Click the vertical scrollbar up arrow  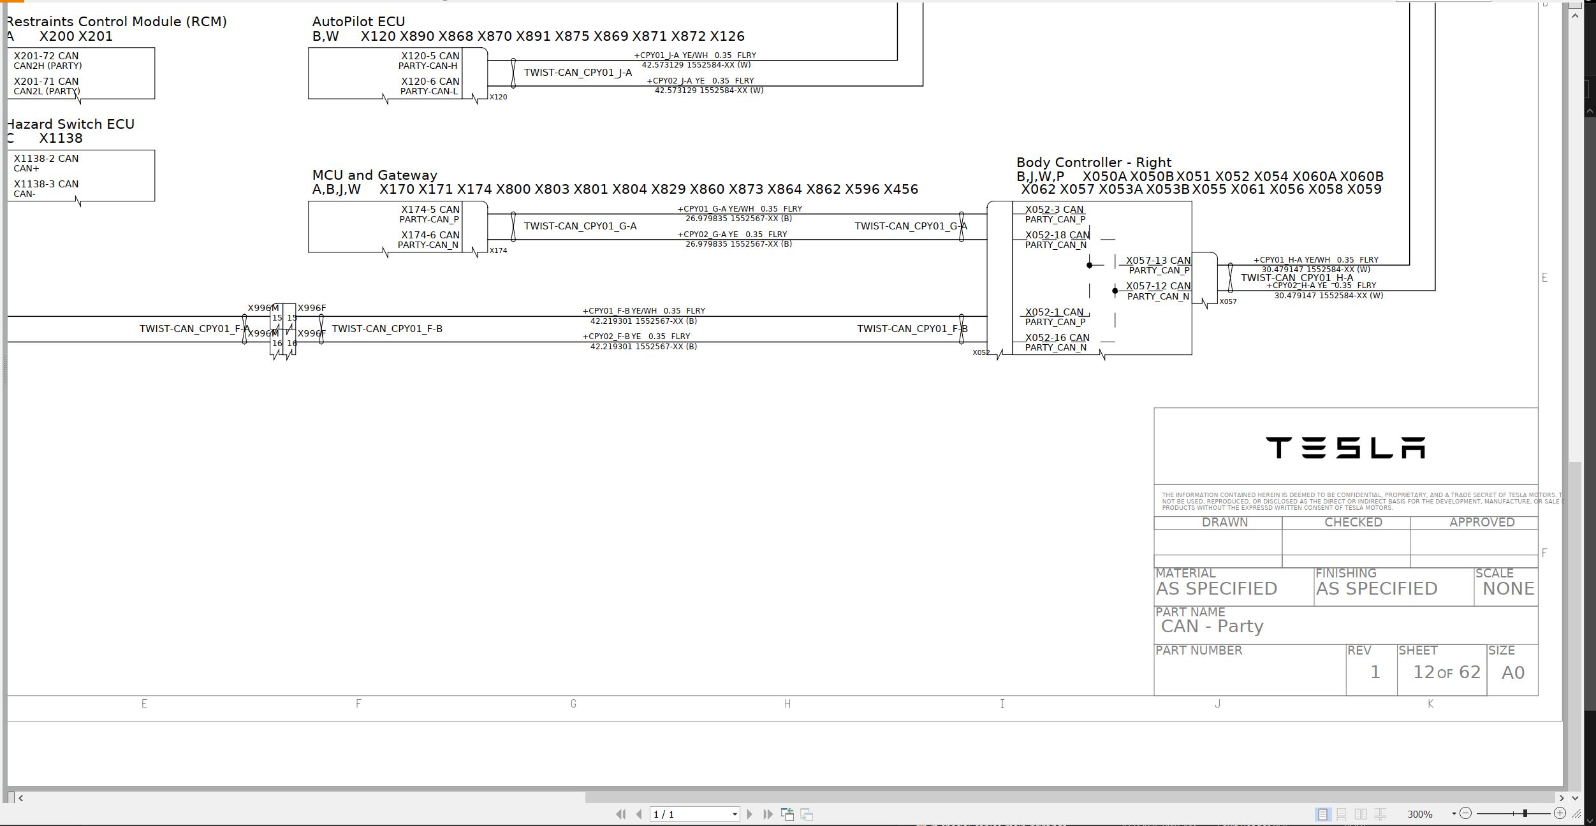(x=1576, y=15)
